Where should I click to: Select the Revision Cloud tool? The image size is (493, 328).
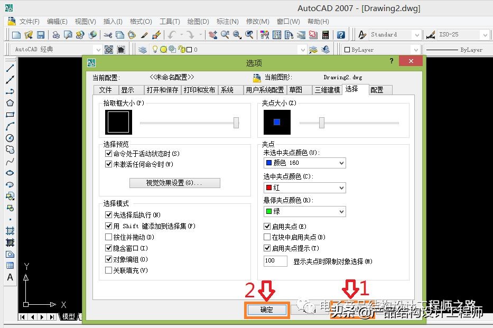coord(10,149)
